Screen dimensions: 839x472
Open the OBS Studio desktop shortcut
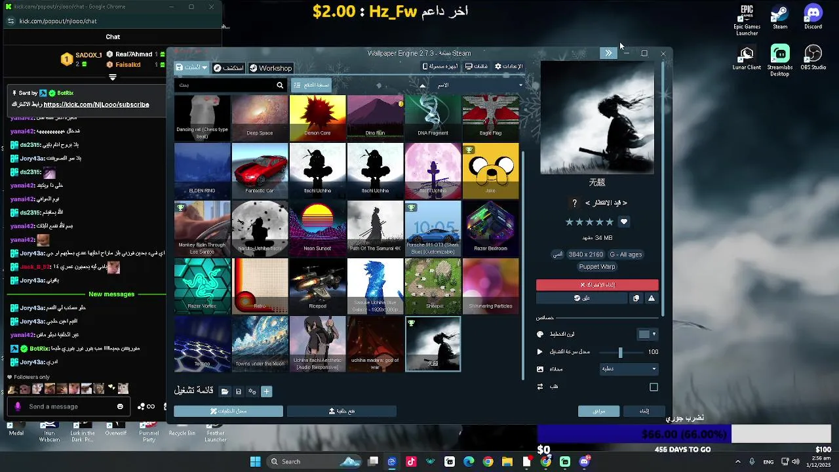813,58
